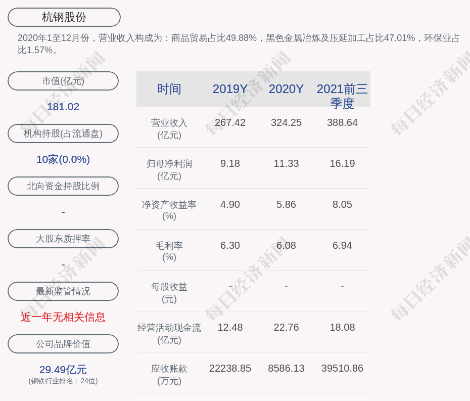
Task: Click the 毛利率(%) row label
Action: click(x=169, y=251)
